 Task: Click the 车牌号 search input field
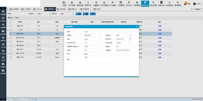(x=20, y=14)
